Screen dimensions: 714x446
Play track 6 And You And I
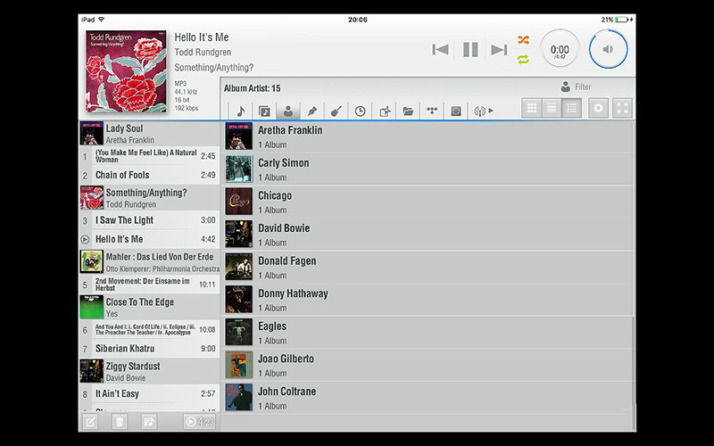coord(149,329)
